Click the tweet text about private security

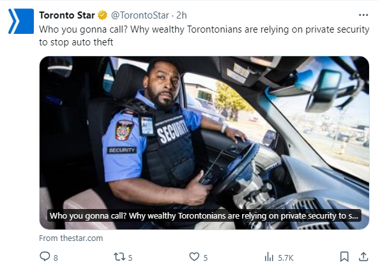pos(204,36)
